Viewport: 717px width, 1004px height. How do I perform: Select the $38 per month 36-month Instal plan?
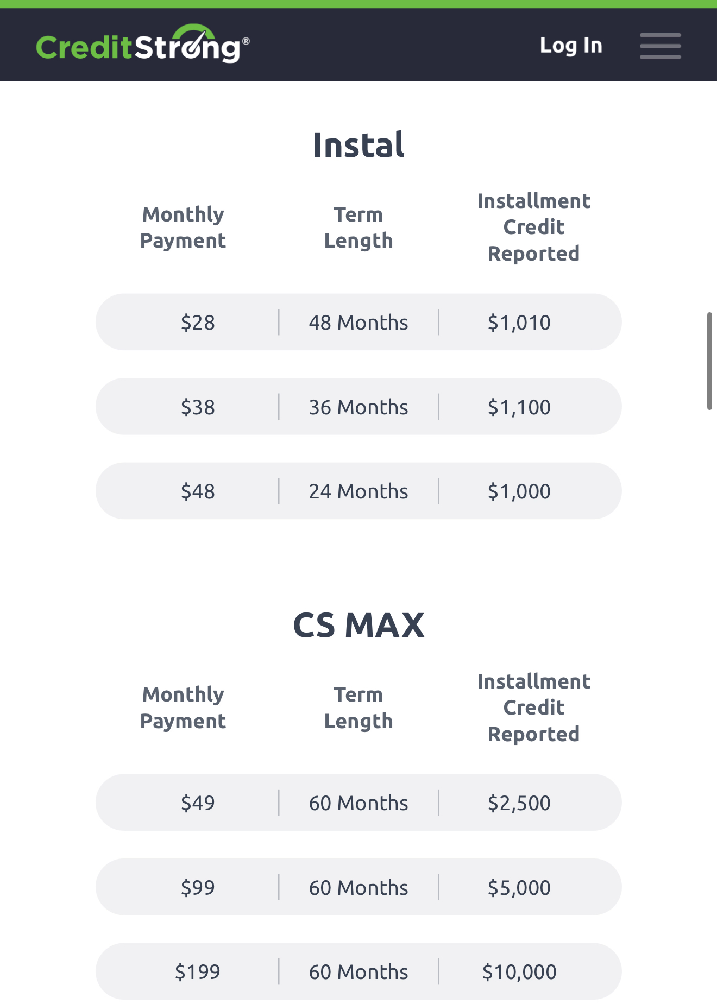point(358,406)
